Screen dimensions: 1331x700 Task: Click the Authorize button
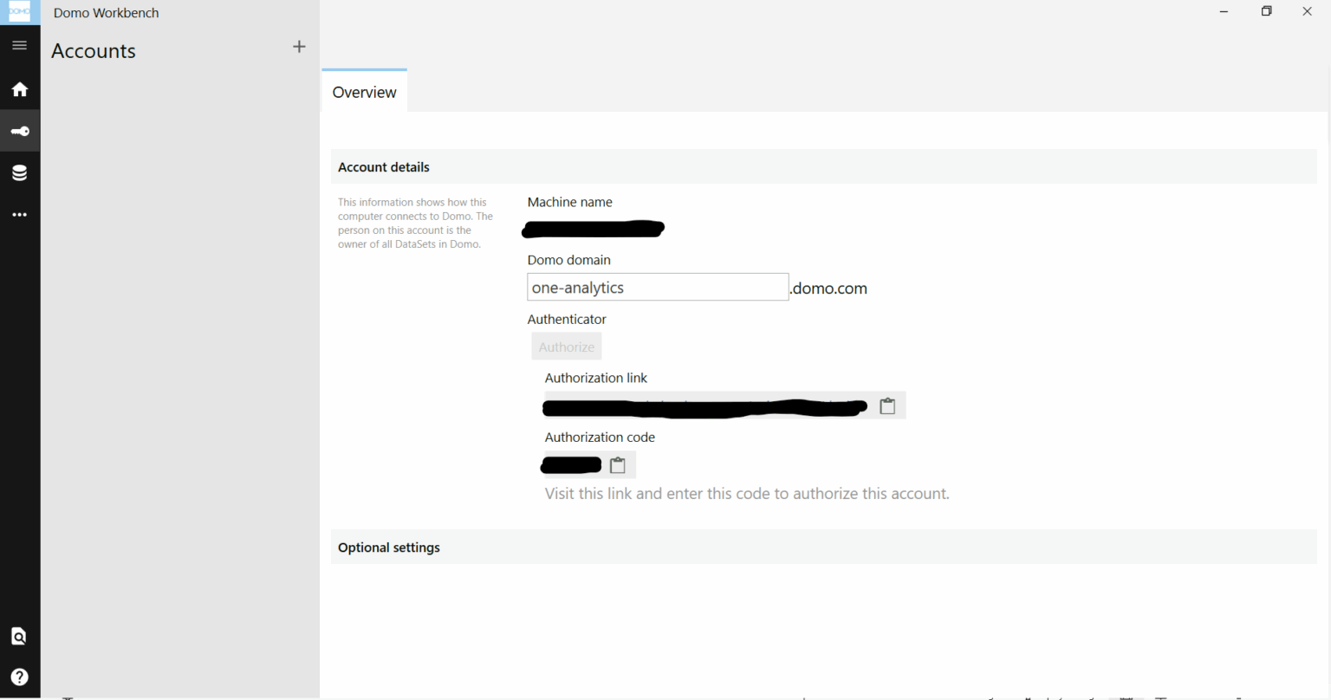(566, 346)
